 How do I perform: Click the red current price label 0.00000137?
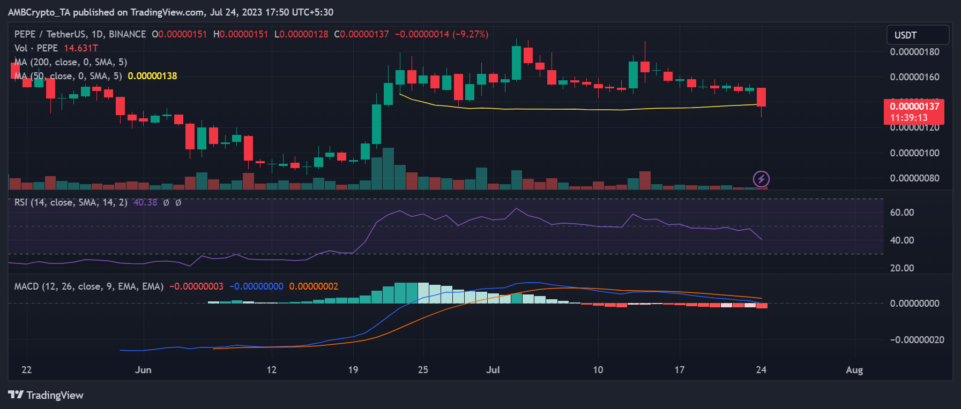click(x=914, y=112)
